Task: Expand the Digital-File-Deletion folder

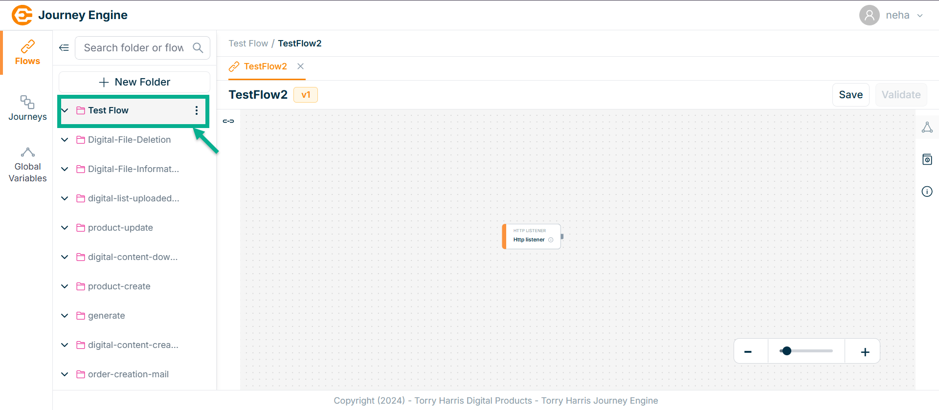Action: click(x=65, y=140)
